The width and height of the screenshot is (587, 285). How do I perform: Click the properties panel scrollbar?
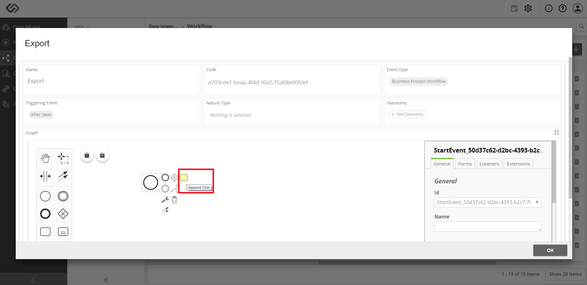pos(554,172)
